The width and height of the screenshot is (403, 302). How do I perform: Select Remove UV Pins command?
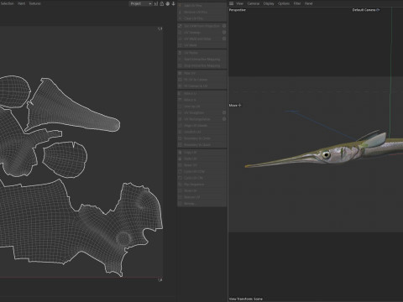[x=202, y=12]
